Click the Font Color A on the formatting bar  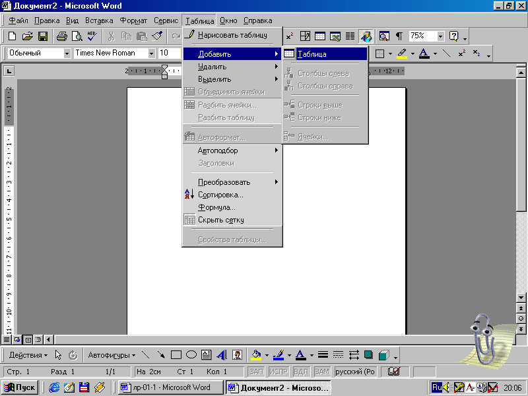click(x=424, y=53)
